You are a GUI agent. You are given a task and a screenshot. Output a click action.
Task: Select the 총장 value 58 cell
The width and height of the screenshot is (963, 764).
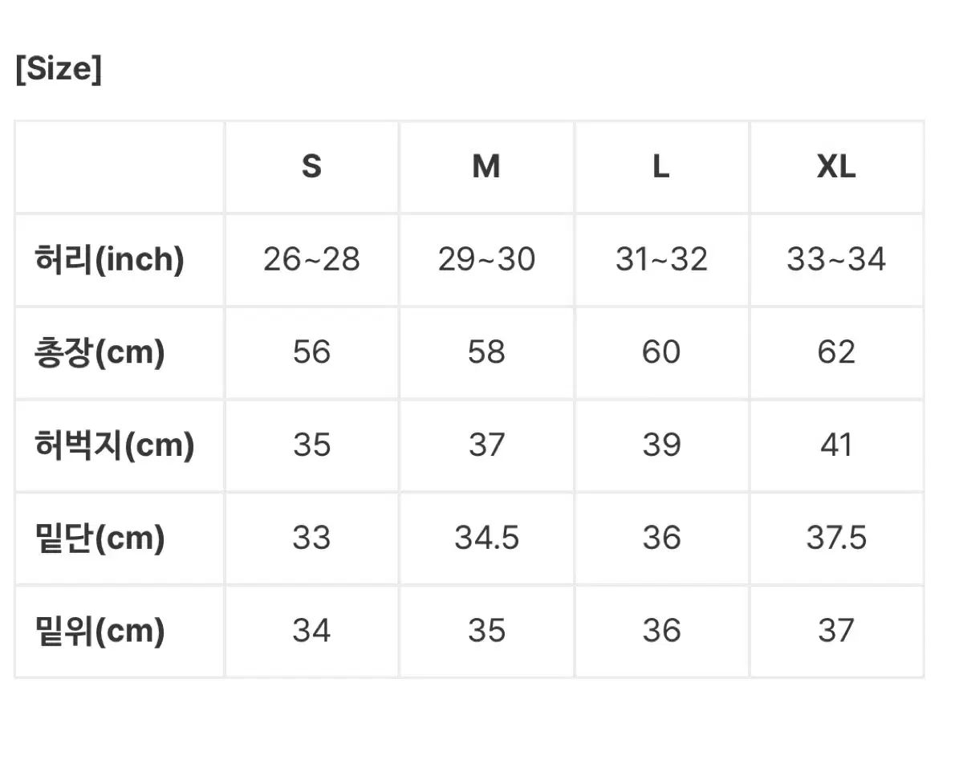pyautogui.click(x=486, y=352)
